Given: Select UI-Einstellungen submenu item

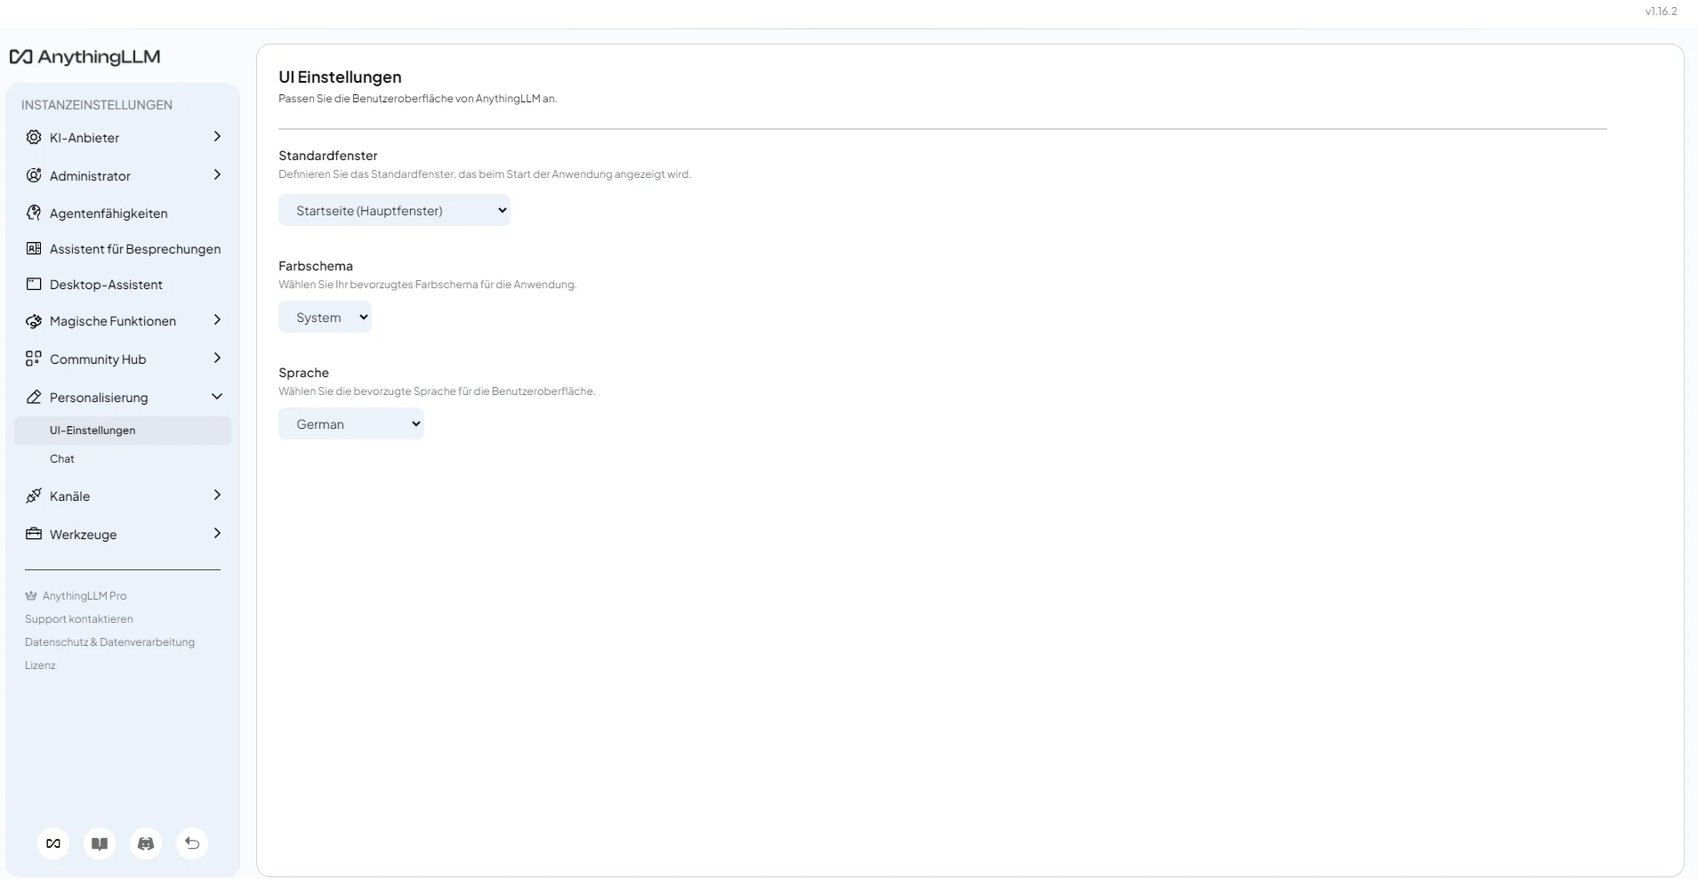Looking at the screenshot, I should pyautogui.click(x=123, y=431).
